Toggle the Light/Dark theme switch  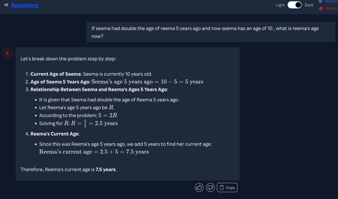click(x=294, y=5)
